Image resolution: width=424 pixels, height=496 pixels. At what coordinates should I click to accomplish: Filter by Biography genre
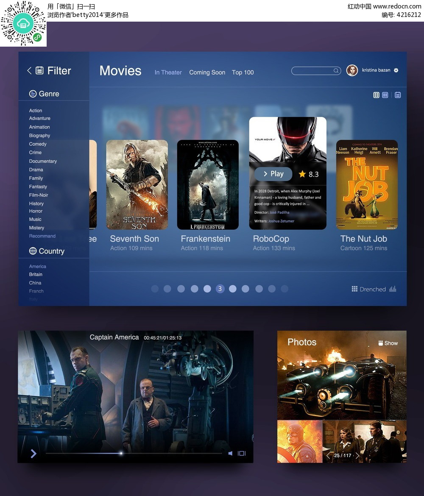coord(39,135)
